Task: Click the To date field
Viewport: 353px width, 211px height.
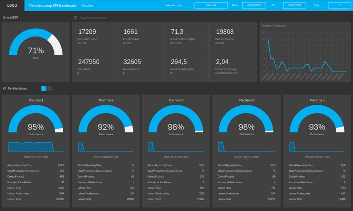Action: click(294, 5)
